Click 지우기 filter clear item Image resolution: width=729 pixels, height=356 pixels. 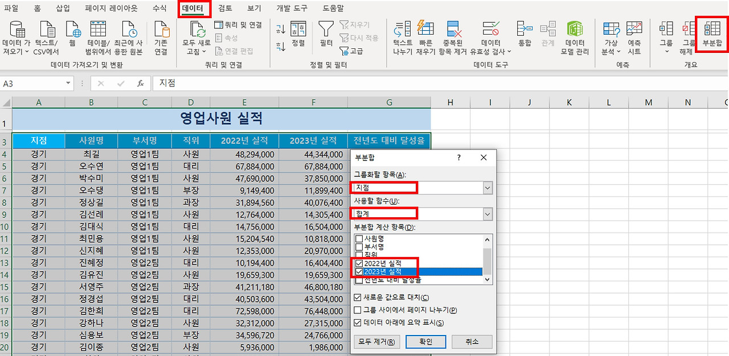(x=354, y=25)
